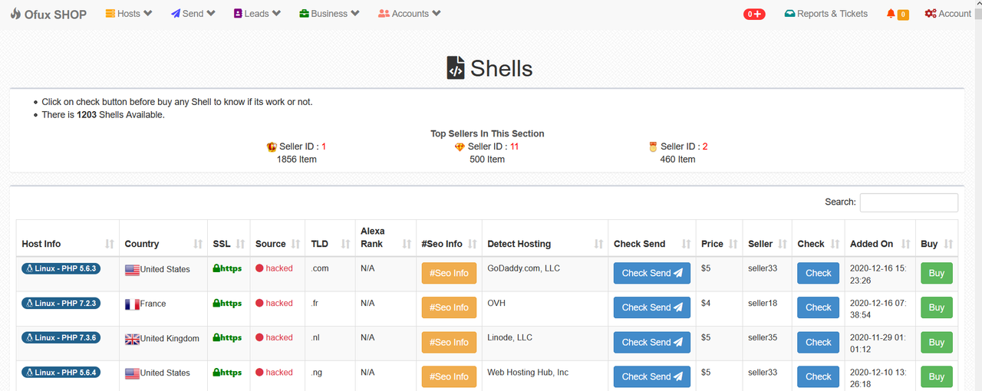Click Check button in seller35 row
The height and width of the screenshot is (391, 982).
pos(819,342)
